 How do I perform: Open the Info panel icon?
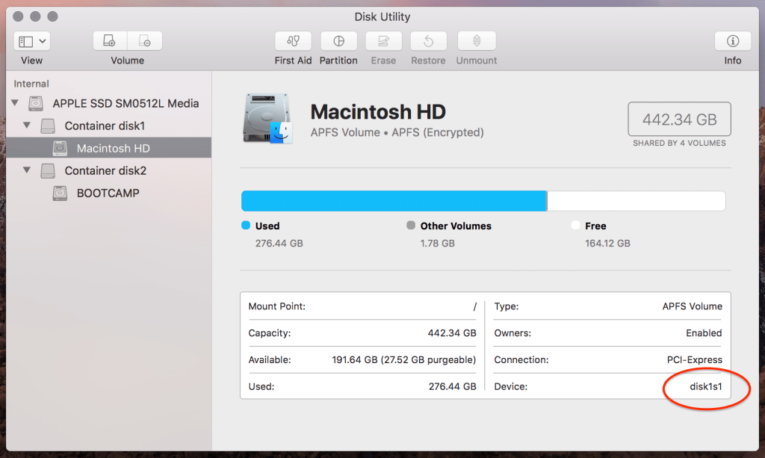[x=732, y=41]
